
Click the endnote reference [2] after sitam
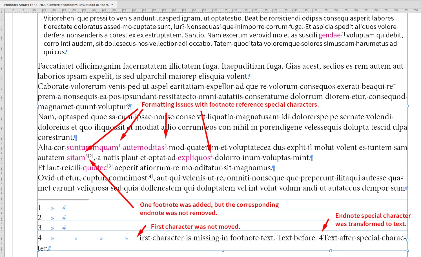90,156
